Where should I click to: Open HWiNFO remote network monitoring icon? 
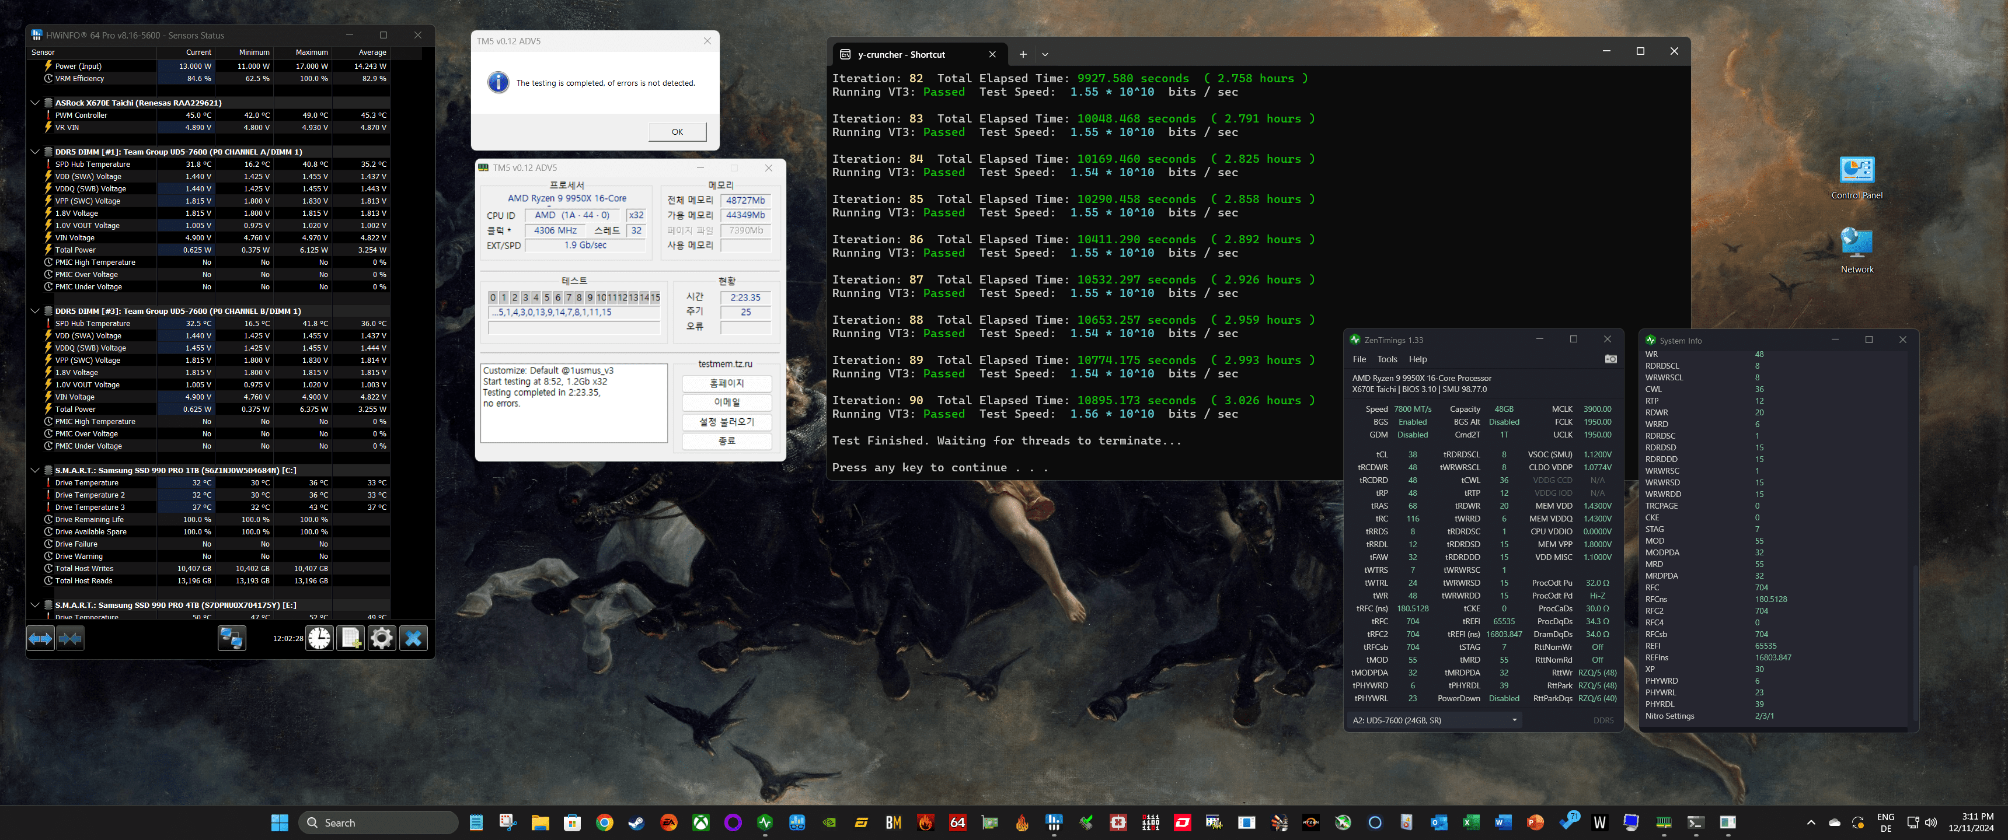click(x=232, y=639)
